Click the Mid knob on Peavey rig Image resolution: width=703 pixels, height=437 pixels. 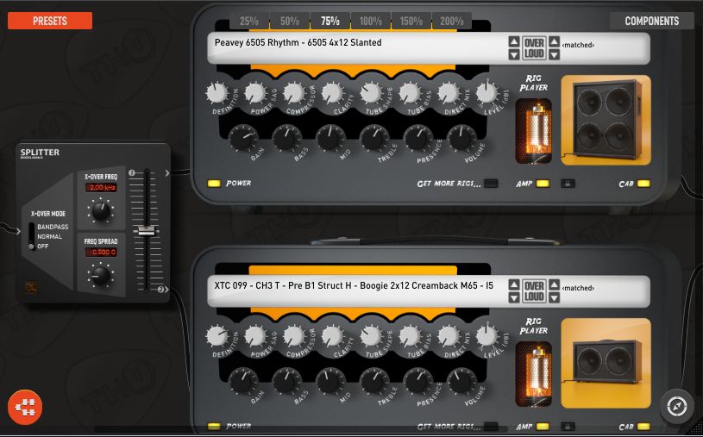coord(331,139)
